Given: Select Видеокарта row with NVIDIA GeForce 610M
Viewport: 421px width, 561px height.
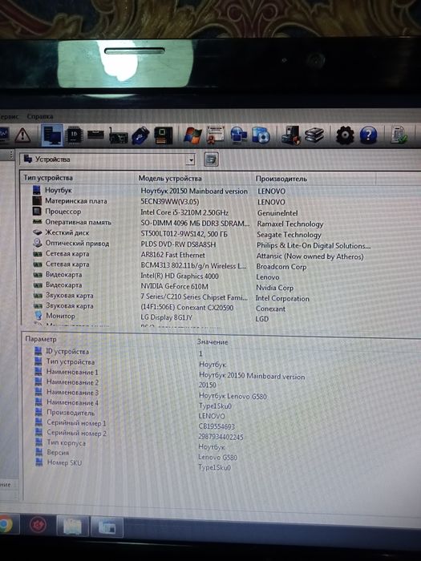Looking at the screenshot, I should click(204, 285).
